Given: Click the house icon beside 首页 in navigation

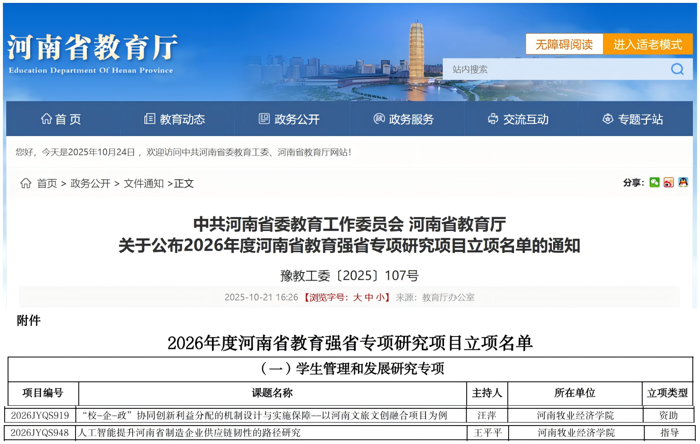Looking at the screenshot, I should 46,119.
